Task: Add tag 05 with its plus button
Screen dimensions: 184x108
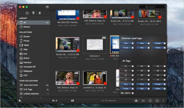Action: click(x=149, y=71)
